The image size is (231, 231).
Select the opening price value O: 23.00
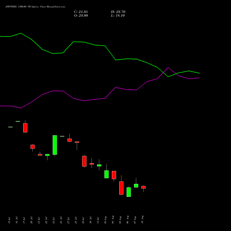coord(81,16)
